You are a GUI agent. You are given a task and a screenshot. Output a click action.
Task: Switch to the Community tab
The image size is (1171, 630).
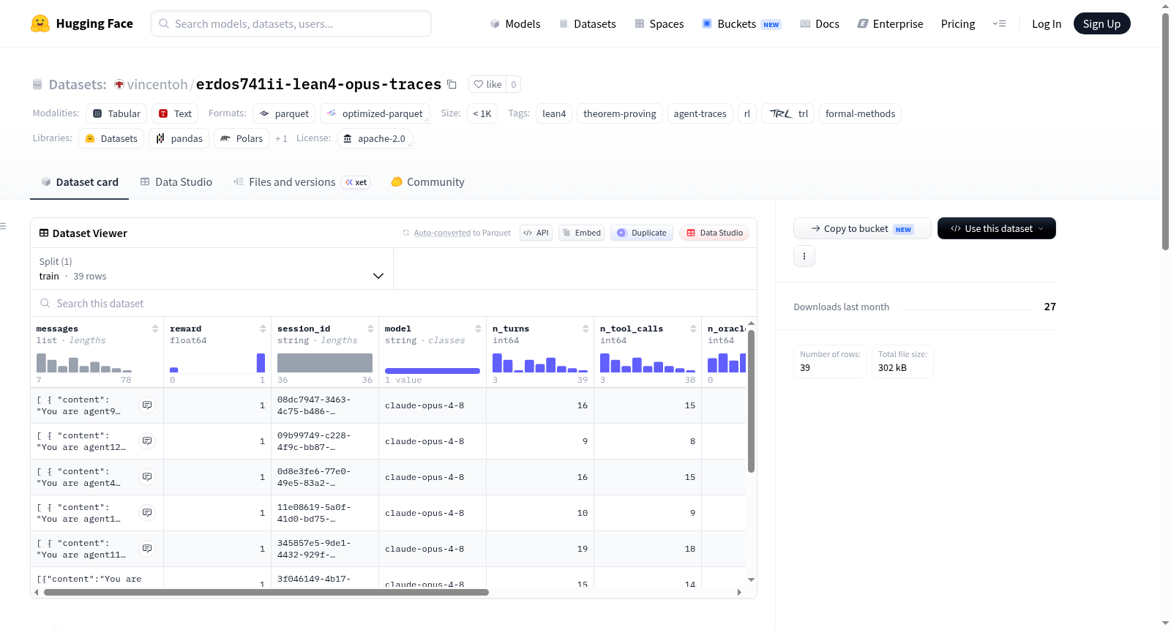428,182
